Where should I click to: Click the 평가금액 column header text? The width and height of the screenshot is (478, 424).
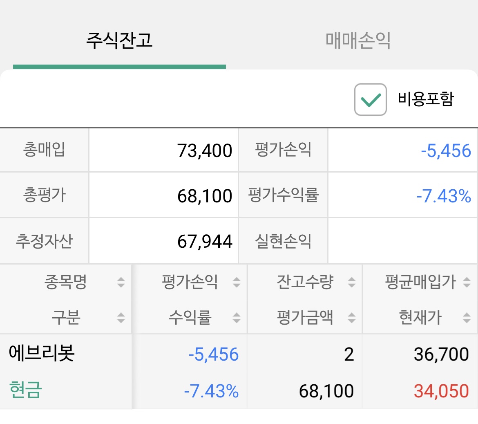[305, 317]
